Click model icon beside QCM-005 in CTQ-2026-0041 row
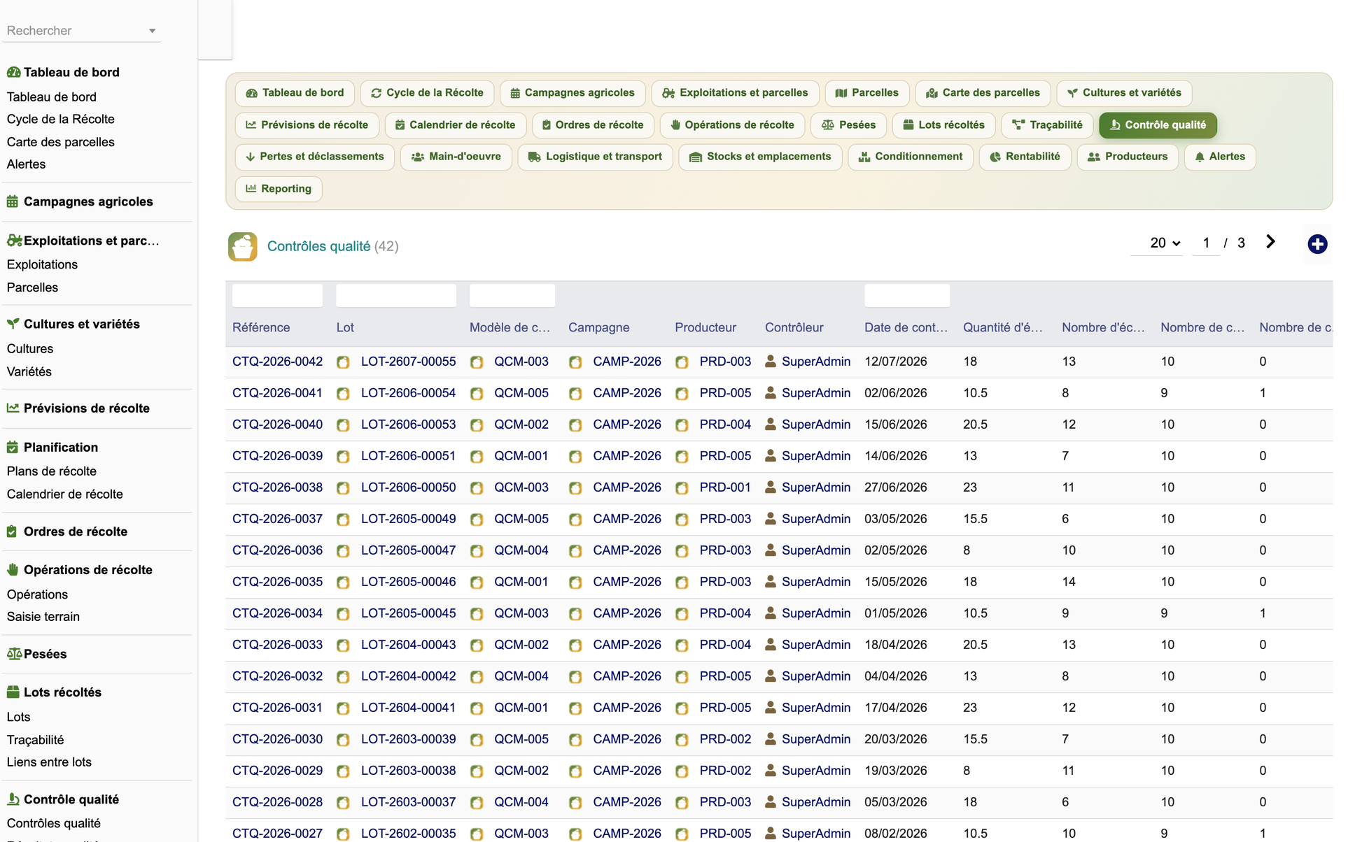 477,394
